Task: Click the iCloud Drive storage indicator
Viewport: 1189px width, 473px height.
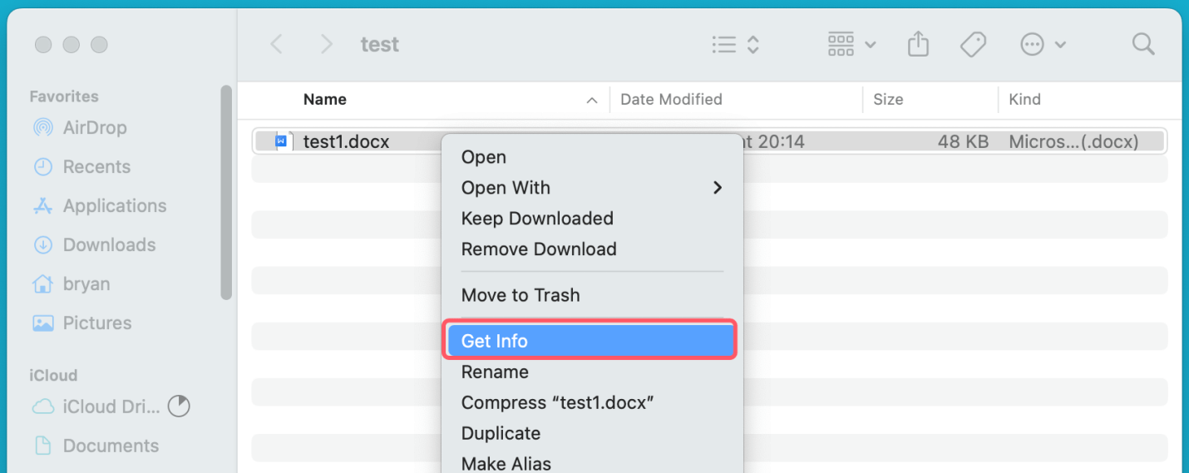Action: point(179,406)
